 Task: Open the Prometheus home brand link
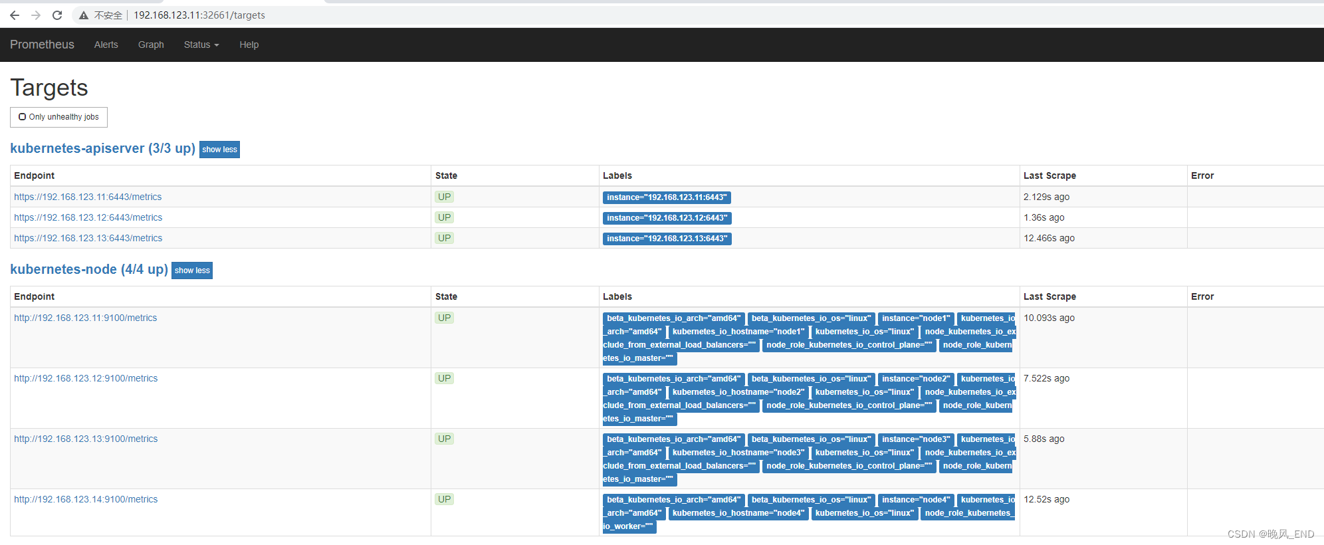[x=42, y=45]
